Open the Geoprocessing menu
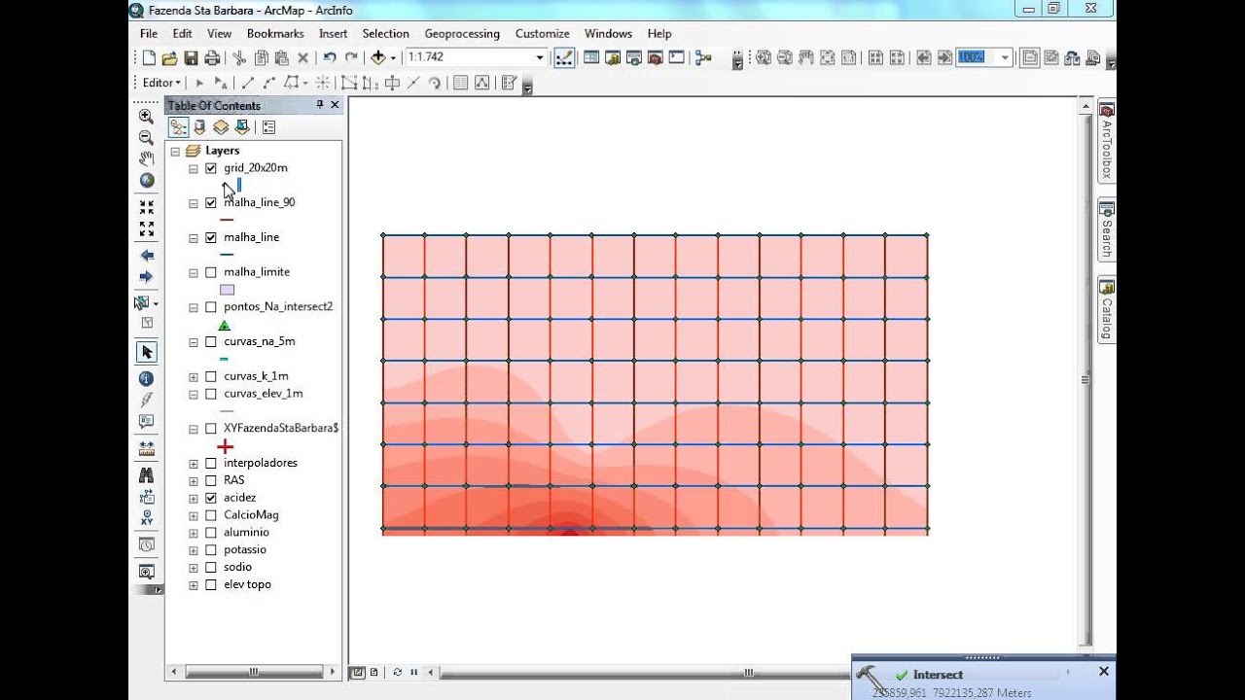Viewport: 1245px width, 700px height. [x=462, y=34]
